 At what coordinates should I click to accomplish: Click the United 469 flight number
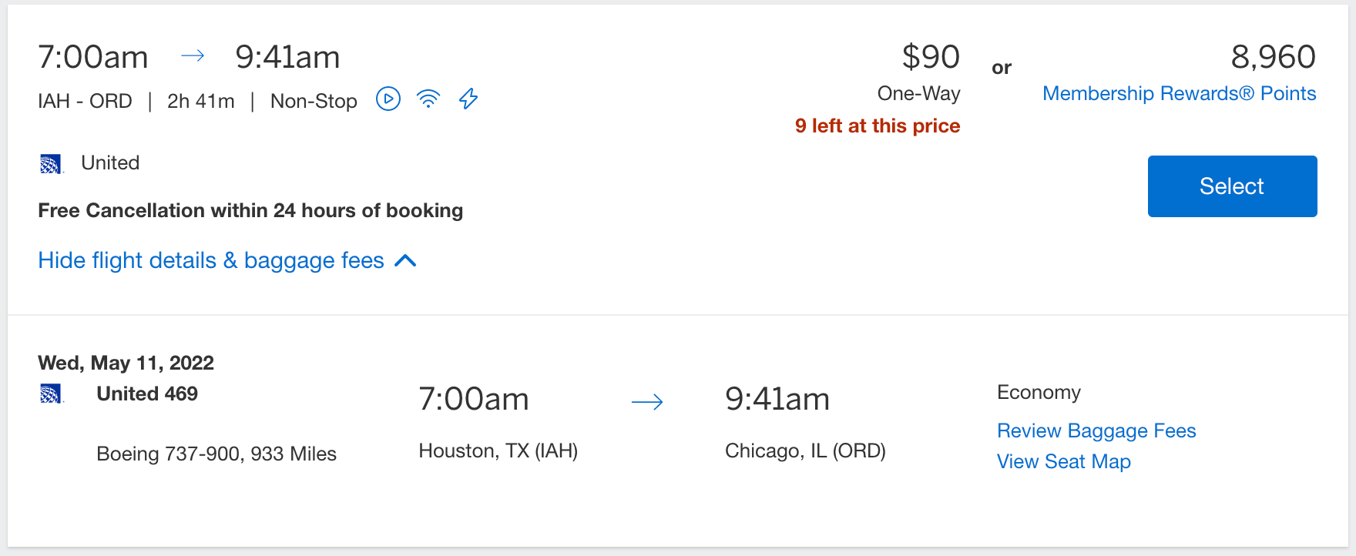click(x=147, y=394)
